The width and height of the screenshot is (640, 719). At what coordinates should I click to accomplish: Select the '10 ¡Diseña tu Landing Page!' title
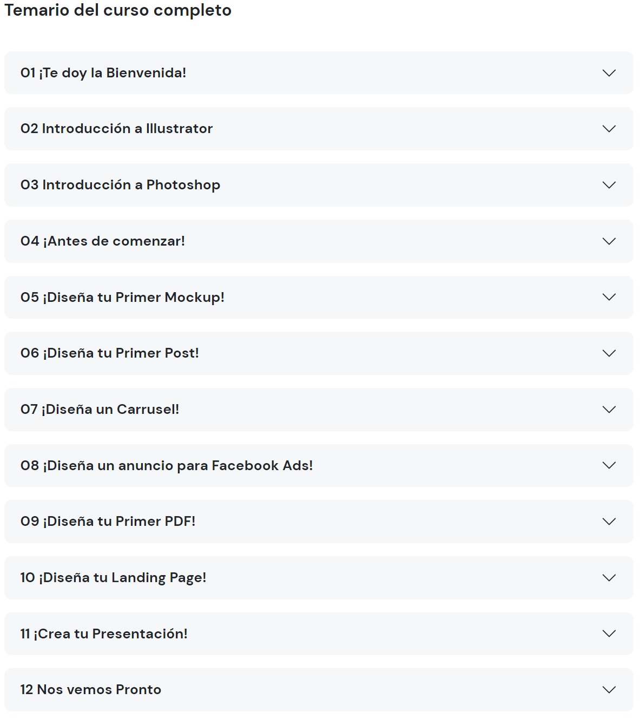[113, 578]
